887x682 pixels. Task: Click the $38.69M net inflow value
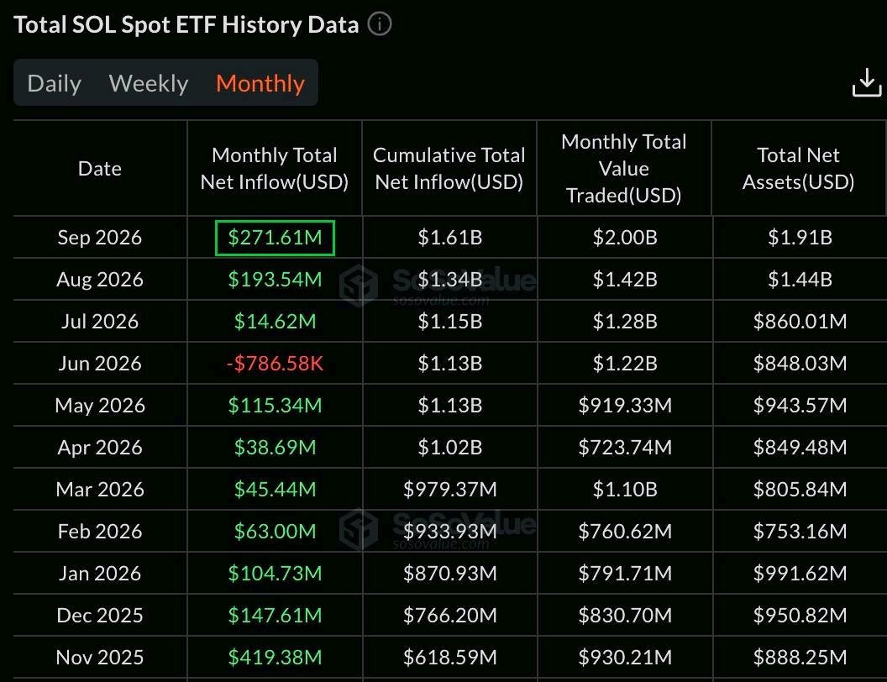(x=275, y=448)
